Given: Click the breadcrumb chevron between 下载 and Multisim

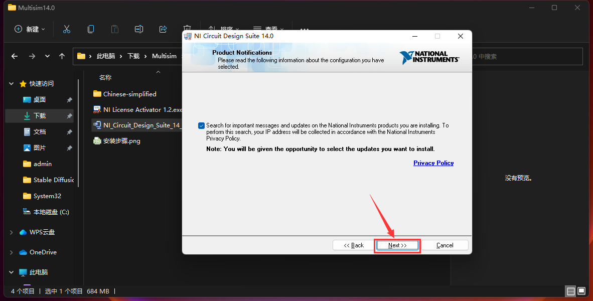Looking at the screenshot, I should 145,56.
